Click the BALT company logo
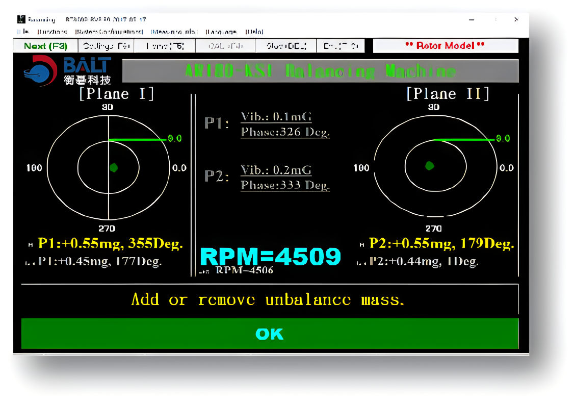 point(66,70)
